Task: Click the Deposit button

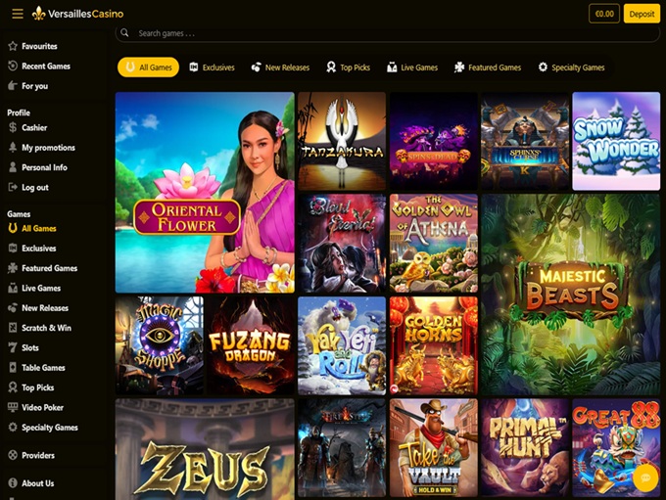Action: tap(642, 14)
